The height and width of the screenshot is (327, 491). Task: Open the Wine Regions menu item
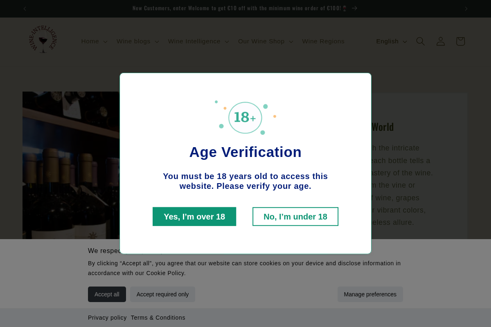coord(323,41)
